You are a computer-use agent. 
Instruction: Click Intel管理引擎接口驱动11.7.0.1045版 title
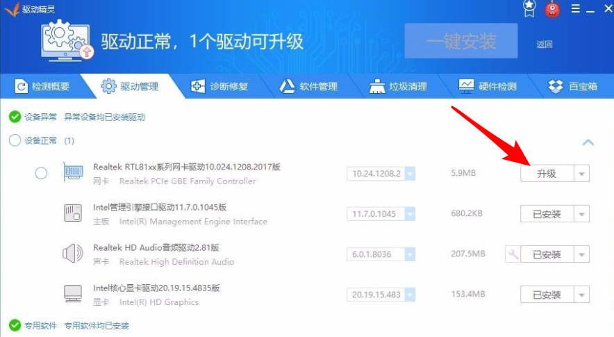(x=160, y=207)
